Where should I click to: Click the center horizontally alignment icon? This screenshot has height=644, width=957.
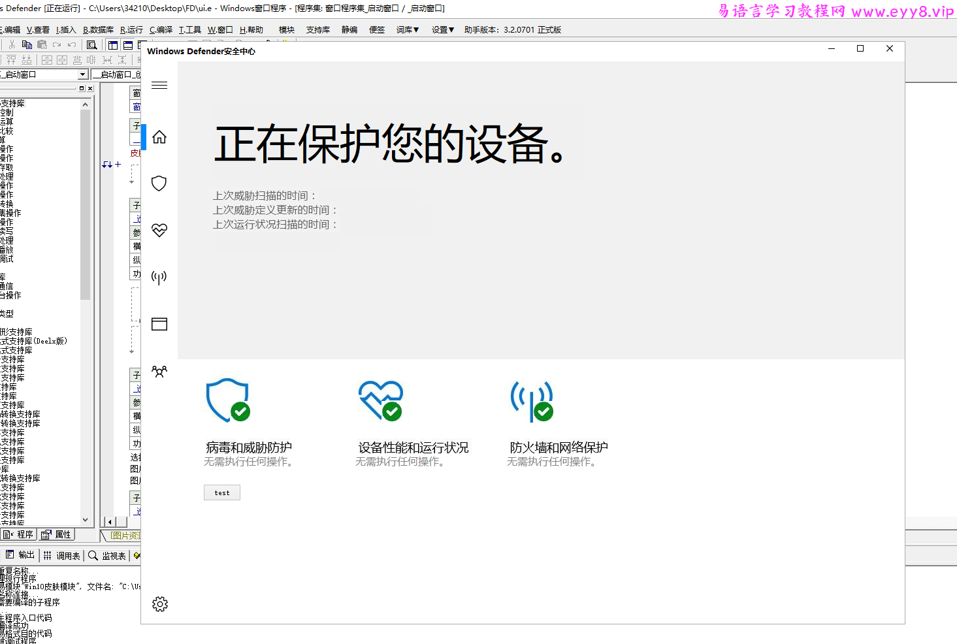(x=47, y=60)
